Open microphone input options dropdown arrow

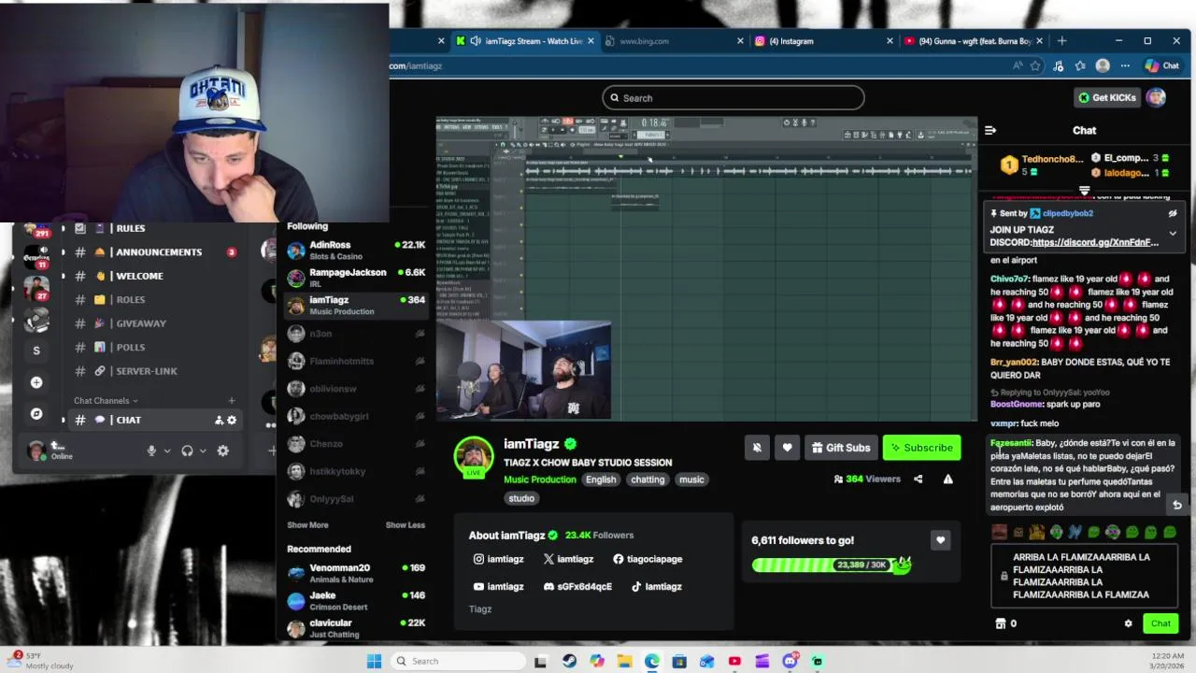click(x=167, y=451)
